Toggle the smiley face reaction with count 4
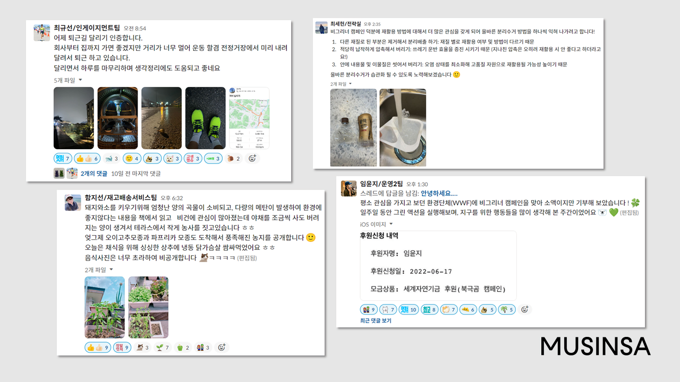This screenshot has width=680, height=382. 132,158
